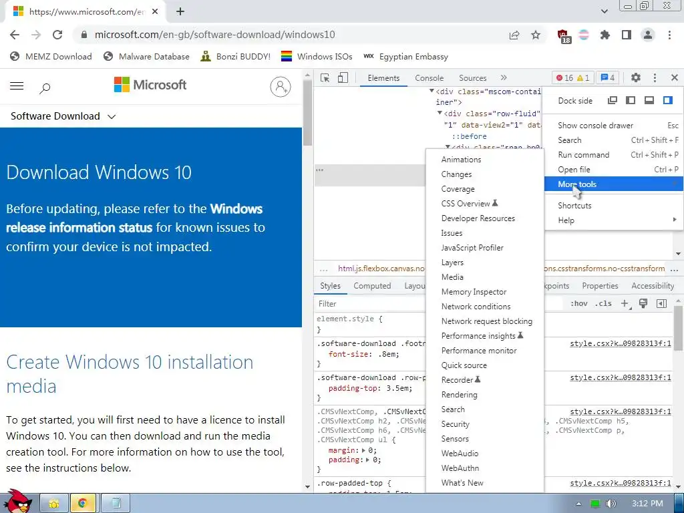
Task: Toggle the :hov element state button
Action: (x=579, y=304)
